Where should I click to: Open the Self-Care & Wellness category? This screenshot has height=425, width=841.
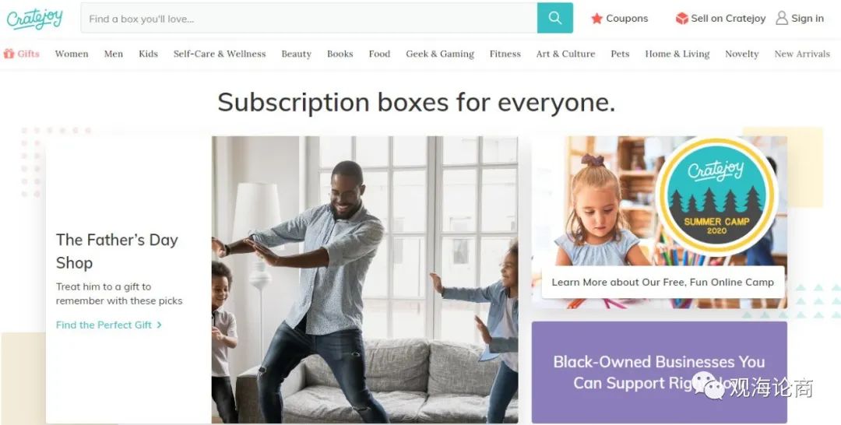[220, 54]
